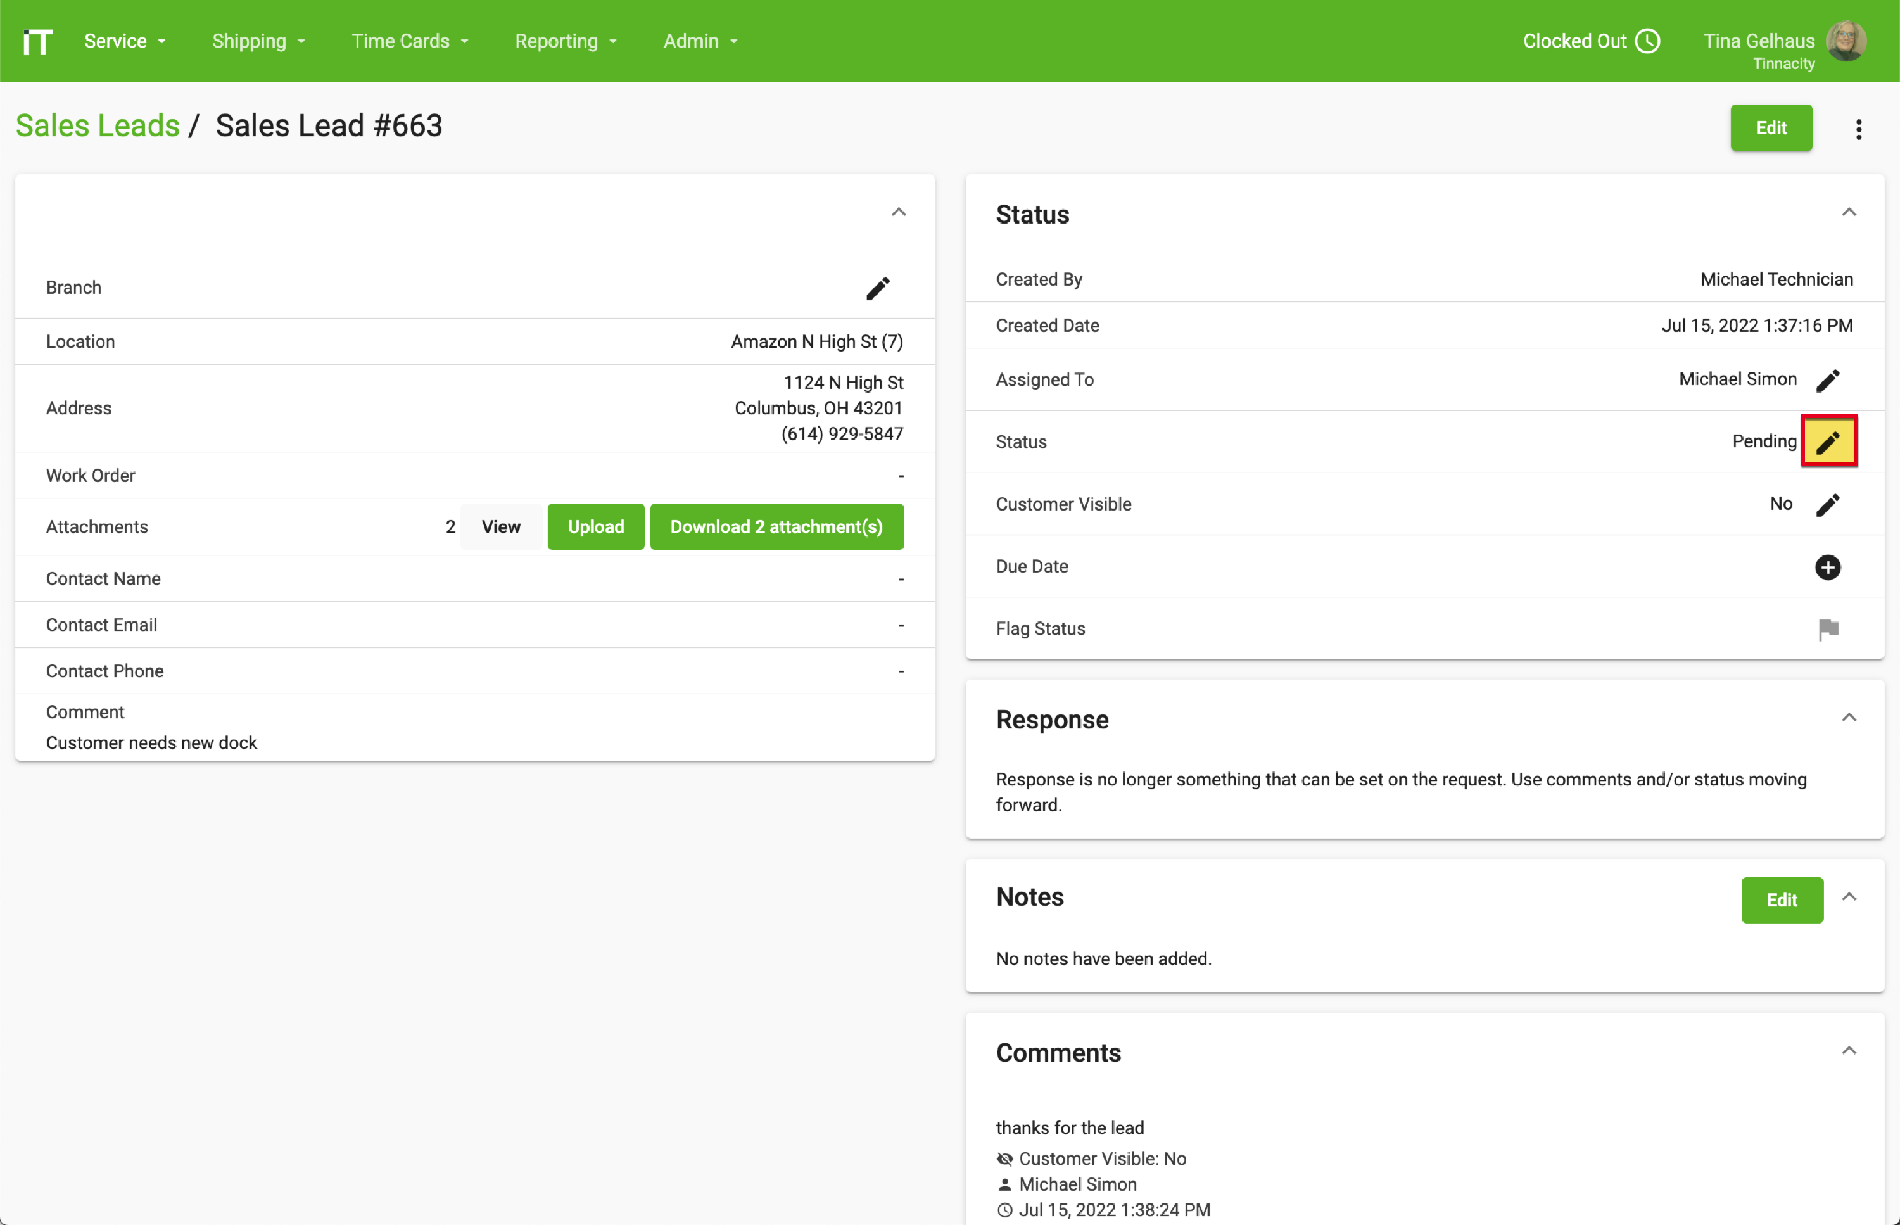
Task: View the two attached files
Action: (x=500, y=526)
